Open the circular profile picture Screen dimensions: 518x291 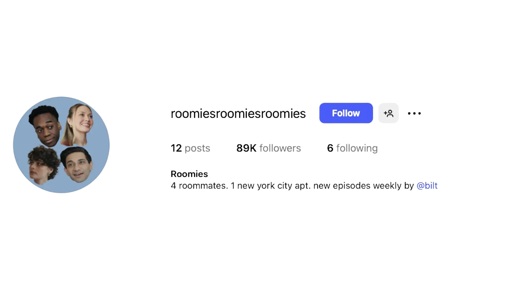(61, 145)
